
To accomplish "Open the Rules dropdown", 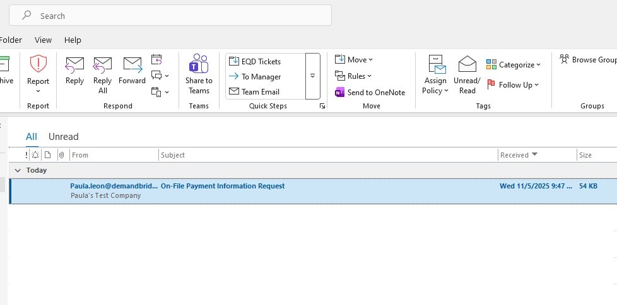I will [x=353, y=76].
